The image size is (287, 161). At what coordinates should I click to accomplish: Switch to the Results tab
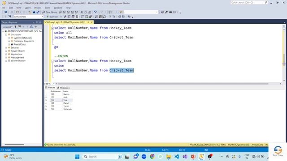(50, 88)
